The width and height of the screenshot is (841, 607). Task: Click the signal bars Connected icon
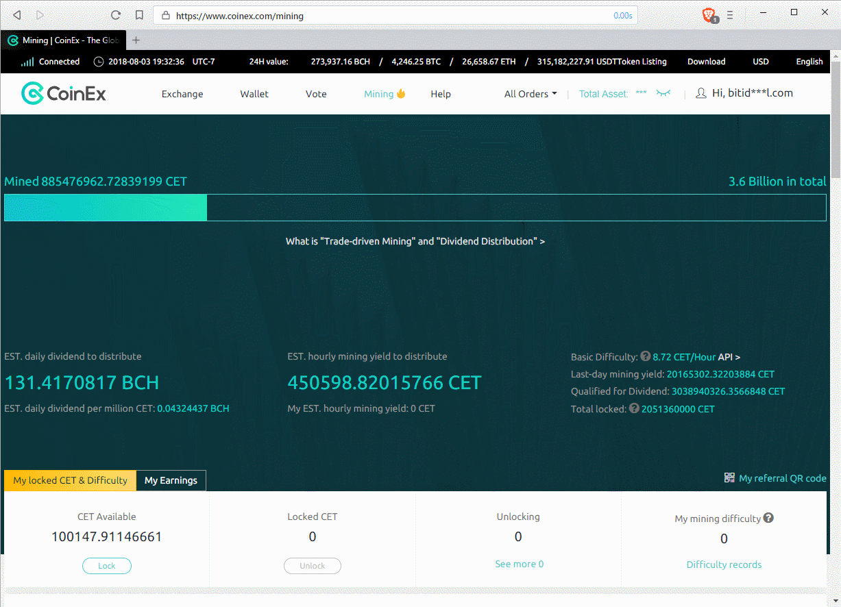click(x=27, y=62)
